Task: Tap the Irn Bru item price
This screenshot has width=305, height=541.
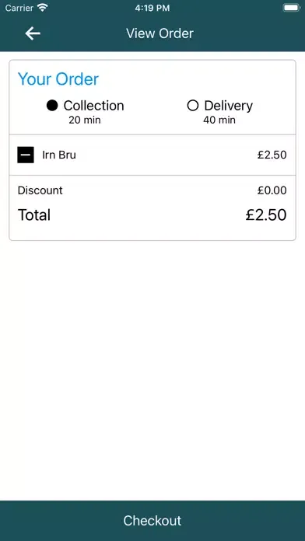Action: [x=272, y=155]
